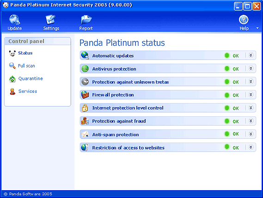Screen dimensions: 263x198
Task: Expand Antivirus protection details chevron
Action: click(251, 68)
